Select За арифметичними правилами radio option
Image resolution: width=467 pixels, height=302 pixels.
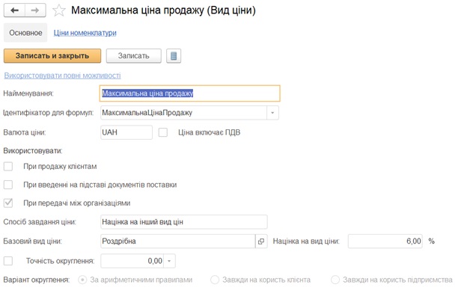82,280
